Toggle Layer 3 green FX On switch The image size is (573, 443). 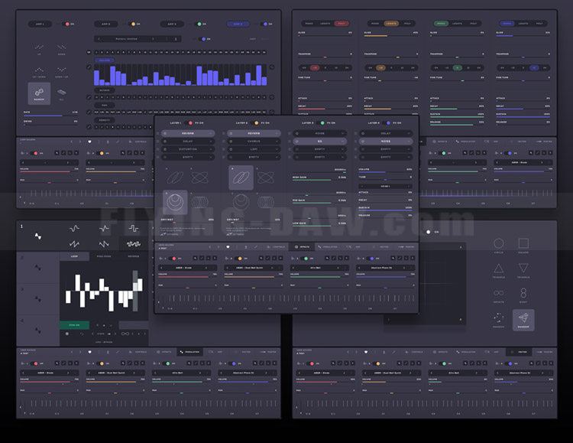322,123
